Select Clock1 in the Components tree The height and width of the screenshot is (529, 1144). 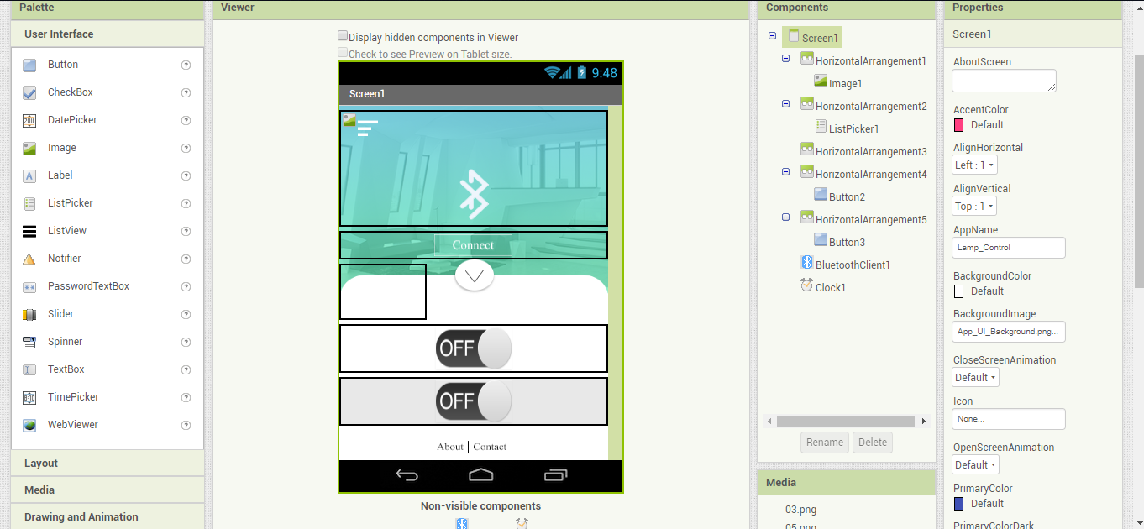pyautogui.click(x=830, y=286)
